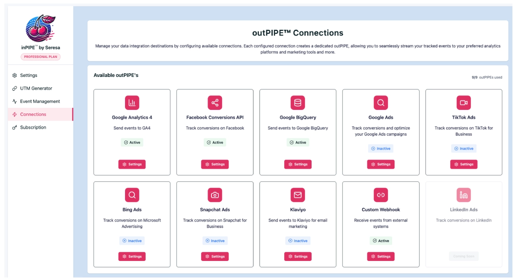
Task: Open Settings for Snapchat Ads
Action: click(215, 257)
